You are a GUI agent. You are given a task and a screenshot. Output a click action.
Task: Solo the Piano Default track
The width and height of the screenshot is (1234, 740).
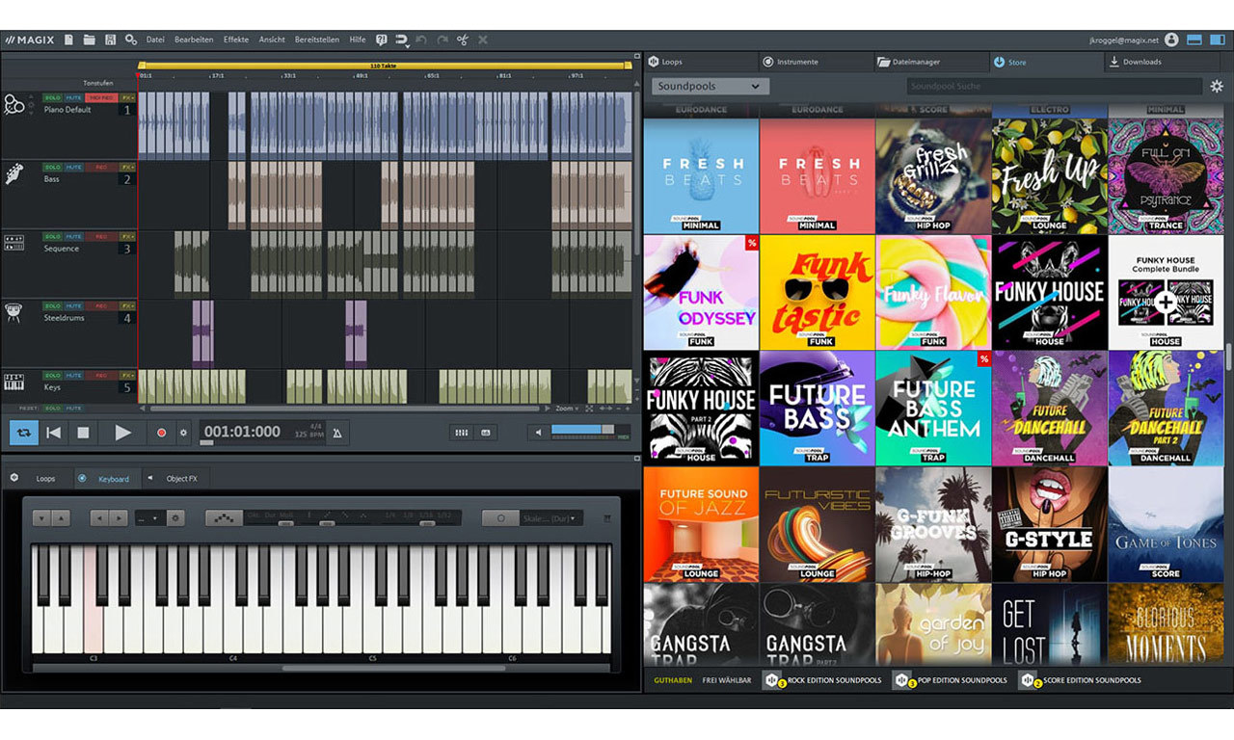[51, 98]
